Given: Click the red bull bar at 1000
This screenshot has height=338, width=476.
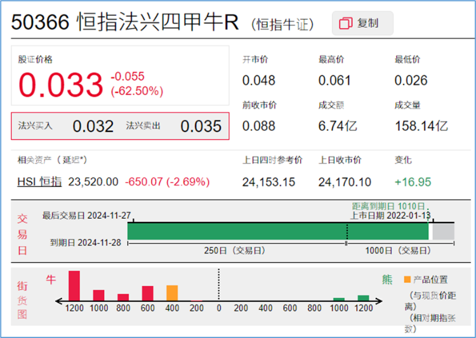Looking at the screenshot, I should [98, 296].
